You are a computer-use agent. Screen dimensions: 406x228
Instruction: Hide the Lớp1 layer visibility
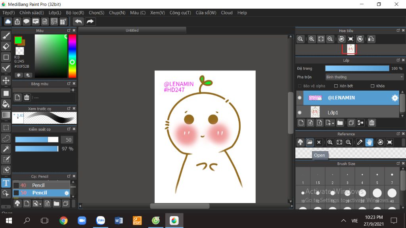pos(300,112)
